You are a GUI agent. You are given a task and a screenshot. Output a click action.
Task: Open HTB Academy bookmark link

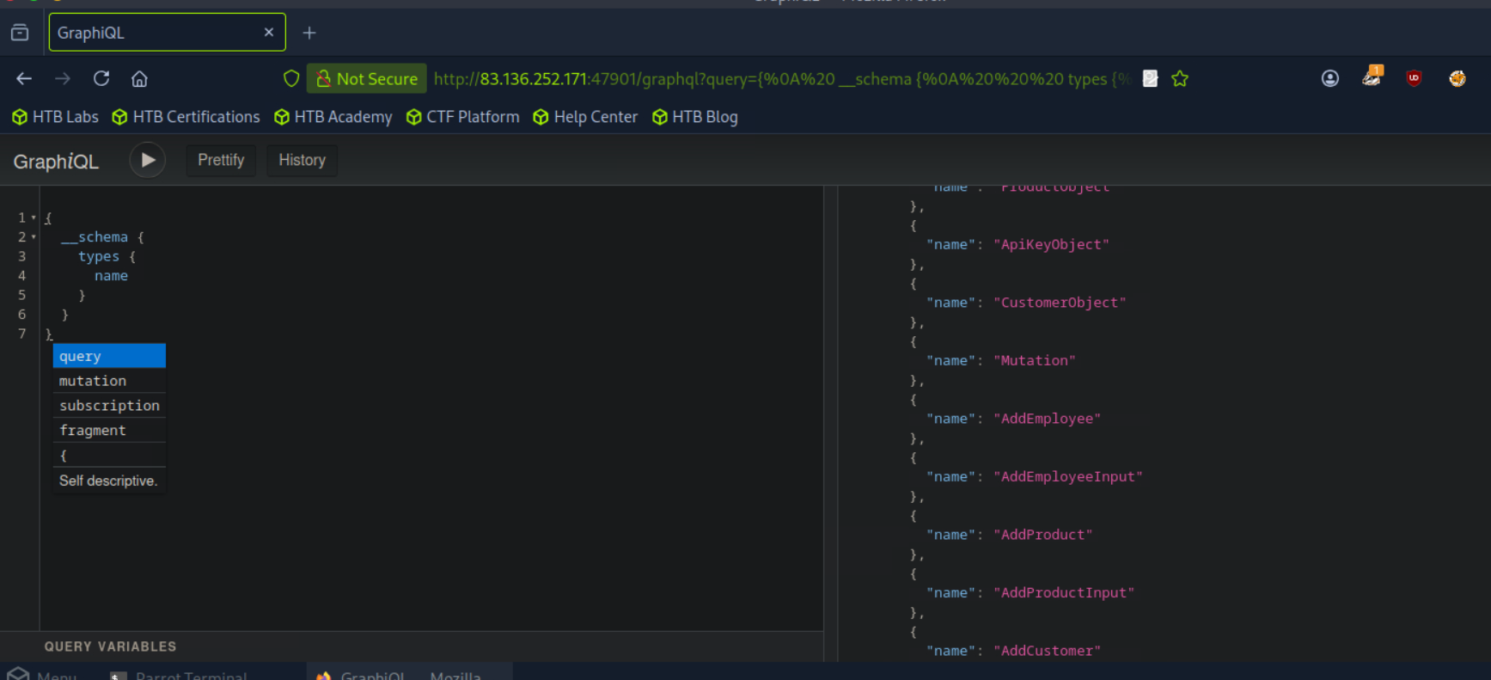[333, 117]
